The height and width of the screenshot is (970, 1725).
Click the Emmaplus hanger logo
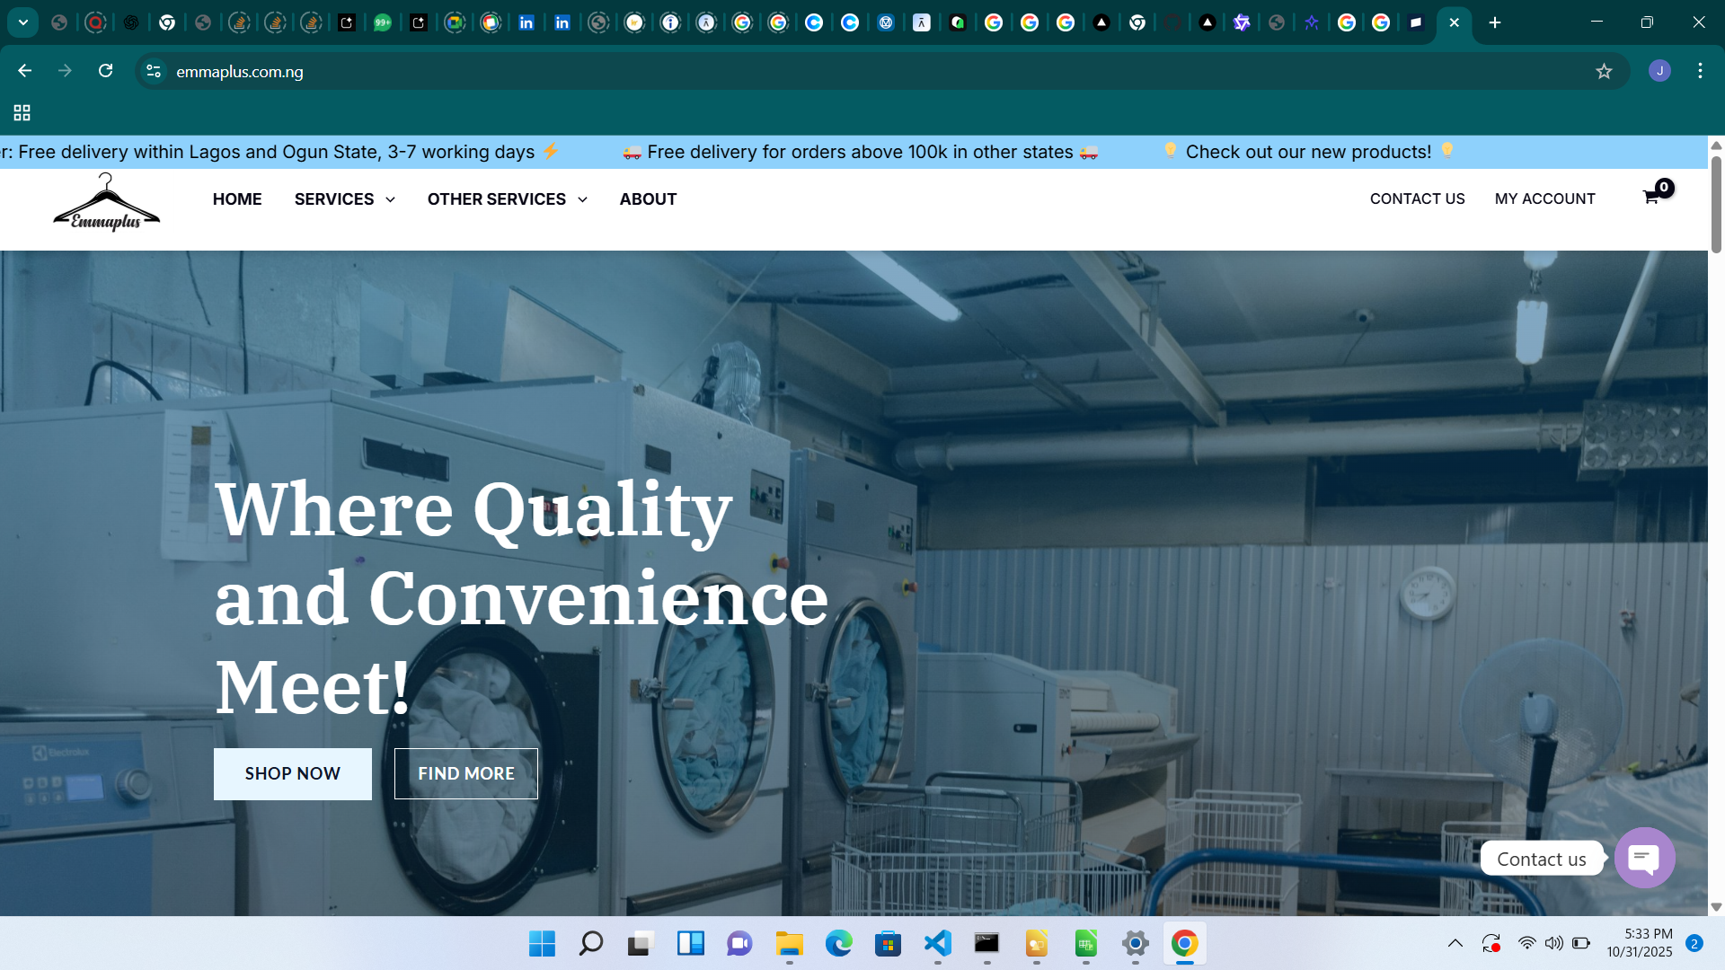point(106,203)
